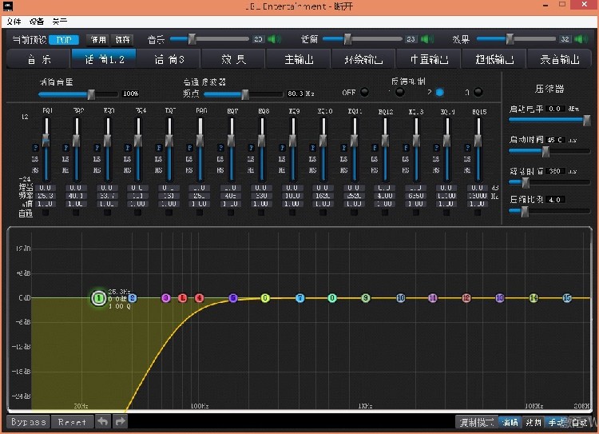The height and width of the screenshot is (434, 599).
Task: Set feedback suppression to level 2
Action: [440, 92]
